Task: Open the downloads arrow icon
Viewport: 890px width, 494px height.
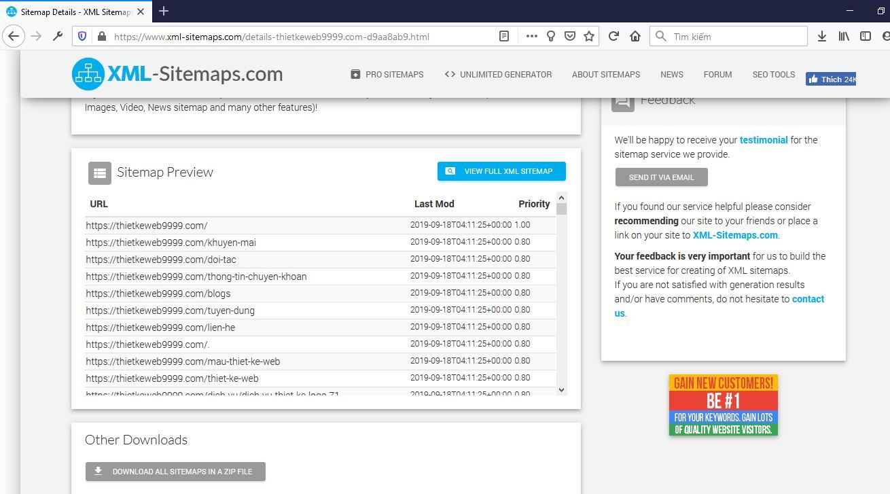Action: (x=822, y=36)
